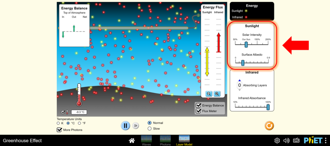Click the red infrared flux arrow
Viewport: 330px width, 146px height.
(219, 42)
